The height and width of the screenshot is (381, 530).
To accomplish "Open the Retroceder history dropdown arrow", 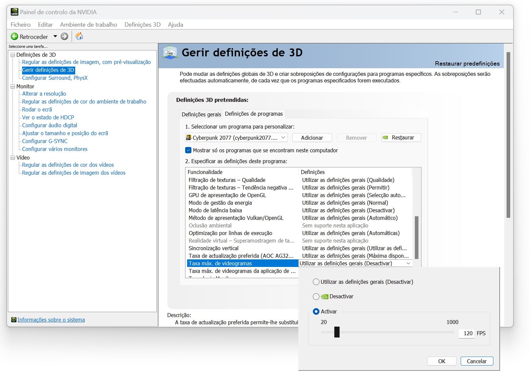I will [55, 37].
